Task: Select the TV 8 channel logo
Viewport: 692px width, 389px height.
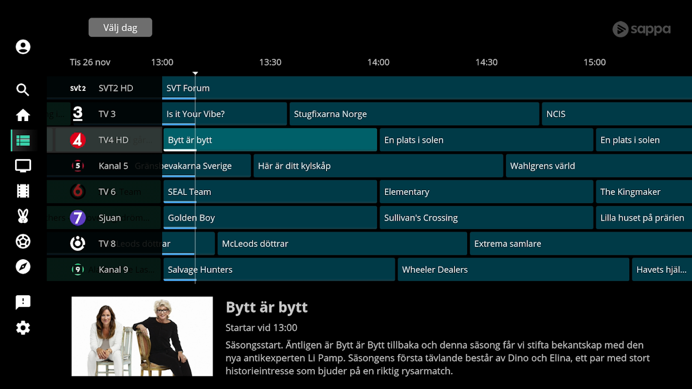Action: (78, 243)
